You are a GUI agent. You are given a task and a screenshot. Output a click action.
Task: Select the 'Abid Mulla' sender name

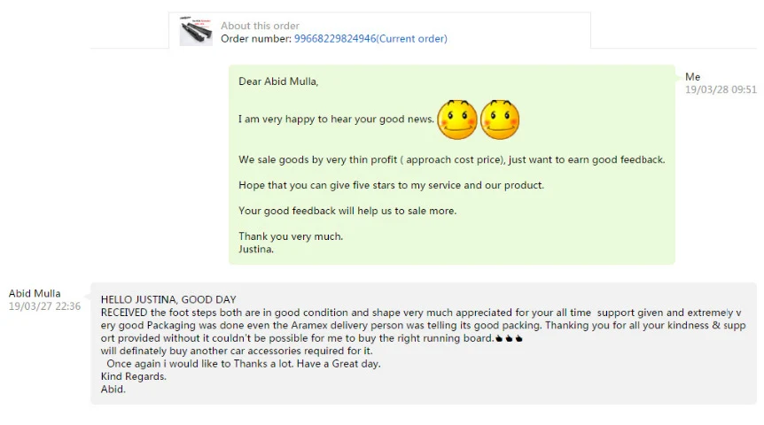[35, 293]
